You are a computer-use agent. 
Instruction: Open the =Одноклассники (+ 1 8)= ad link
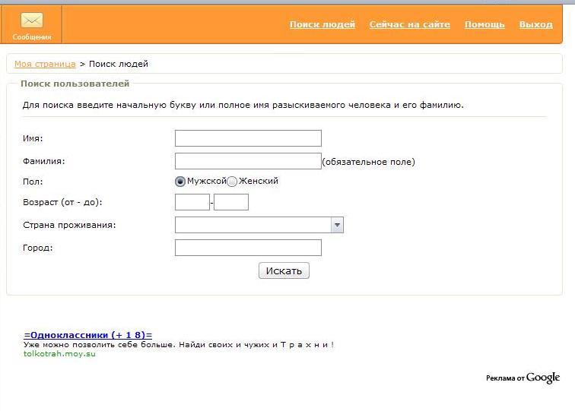pyautogui.click(x=88, y=335)
